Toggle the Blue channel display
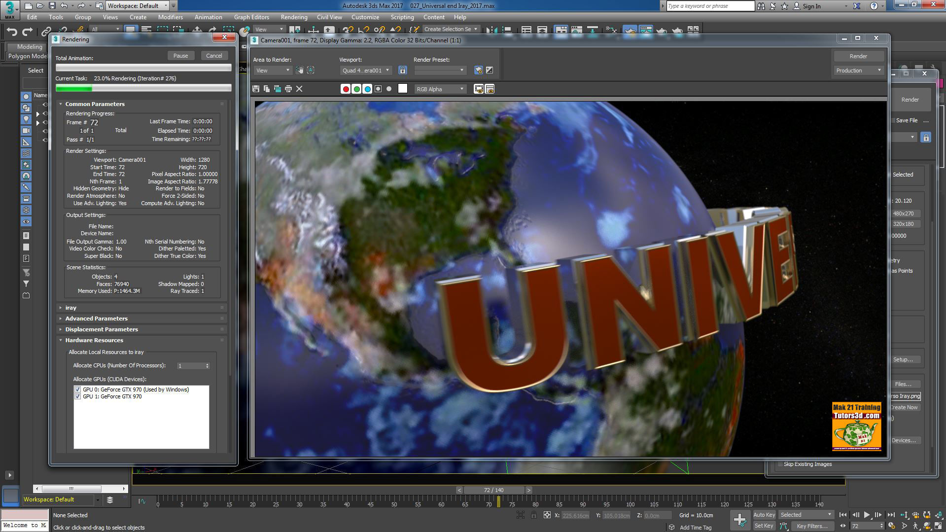Screen dimensions: 946x532 367,89
